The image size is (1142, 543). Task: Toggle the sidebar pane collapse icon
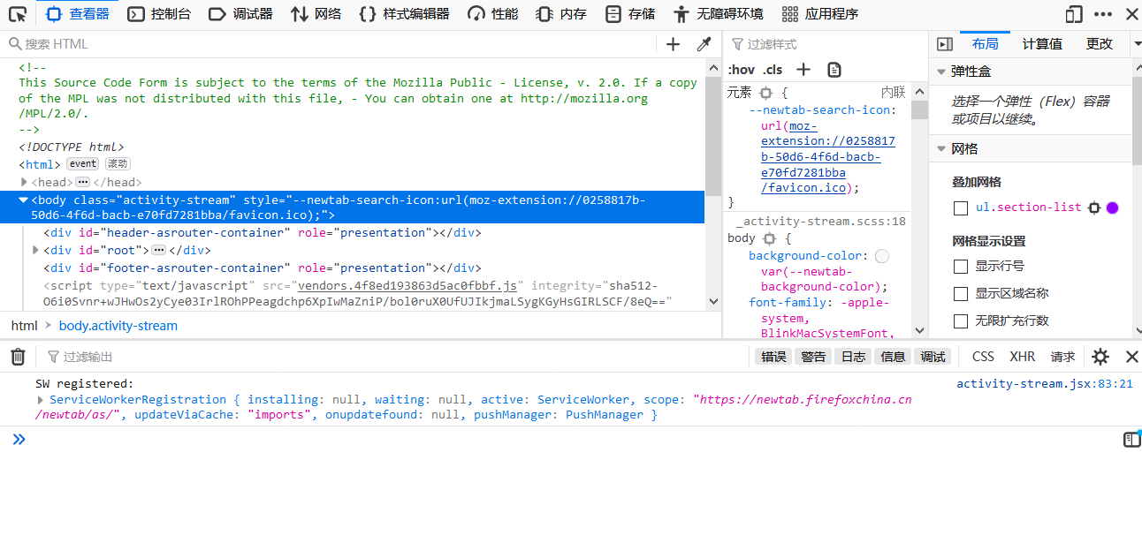(945, 44)
